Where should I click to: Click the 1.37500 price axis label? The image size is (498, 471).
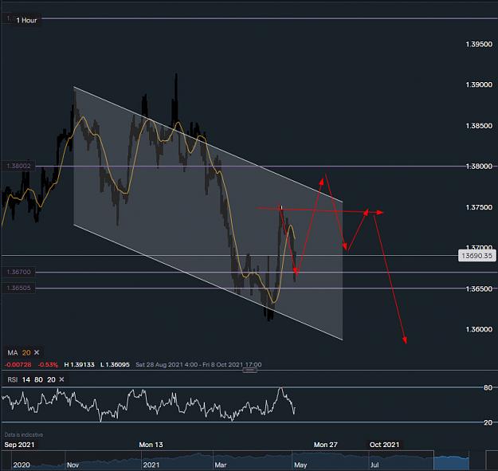[x=479, y=207]
